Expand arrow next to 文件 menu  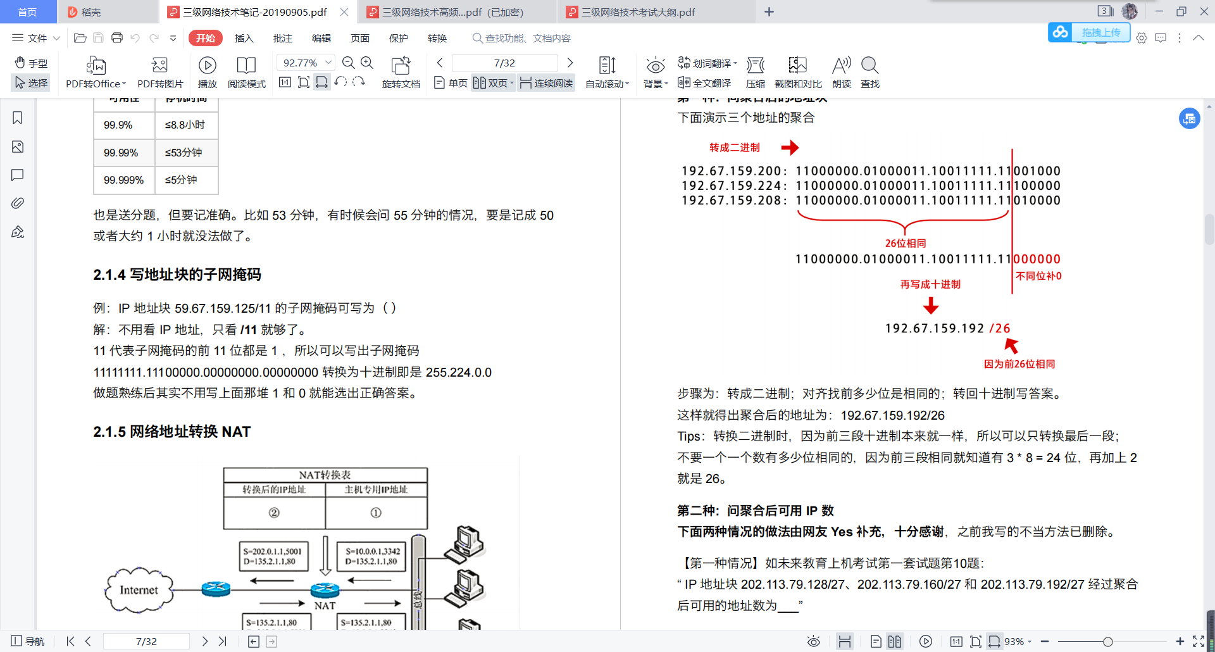(56, 38)
